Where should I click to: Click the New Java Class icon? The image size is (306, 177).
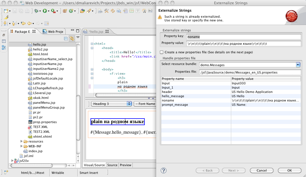pos(71,11)
